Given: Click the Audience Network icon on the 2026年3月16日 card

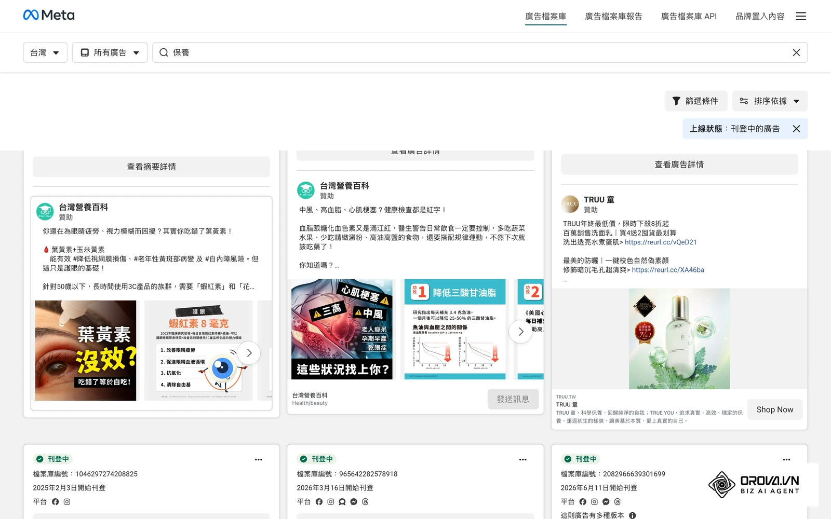Looking at the screenshot, I should [x=342, y=502].
